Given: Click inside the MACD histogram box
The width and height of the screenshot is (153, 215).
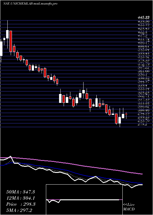Looking at the screenshot, I should (84, 200).
